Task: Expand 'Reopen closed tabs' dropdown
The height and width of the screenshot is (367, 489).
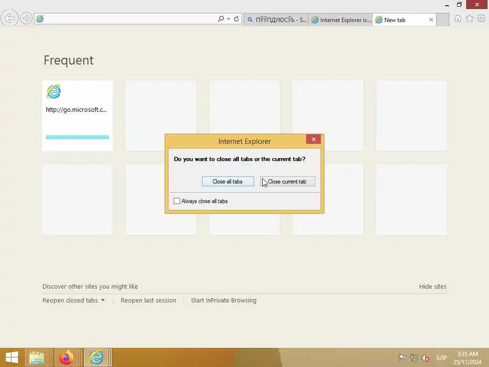Action: 74,300
